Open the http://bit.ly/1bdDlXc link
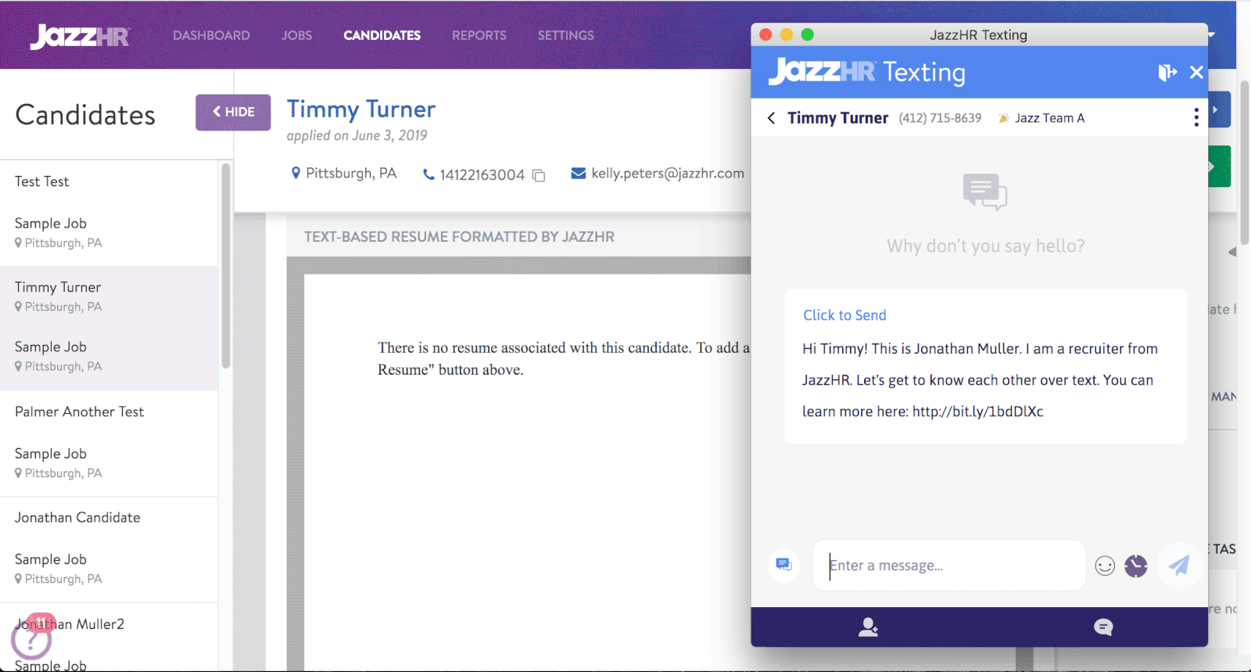The width and height of the screenshot is (1251, 672). (x=977, y=411)
